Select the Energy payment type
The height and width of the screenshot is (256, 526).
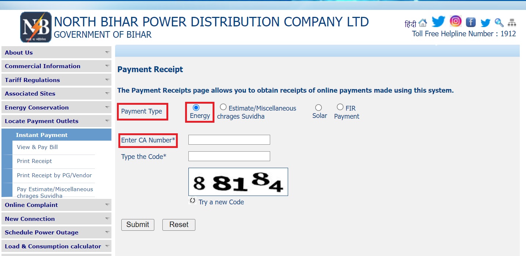point(196,107)
